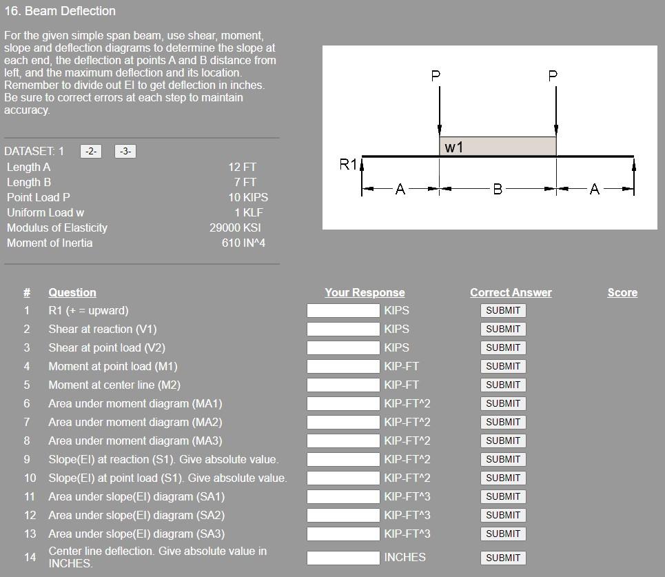
Task: Submit moment at center line (M2) answer
Action: tap(503, 385)
